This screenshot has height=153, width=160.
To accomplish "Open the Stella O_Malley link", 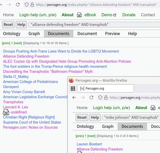I will click(x=16, y=77).
